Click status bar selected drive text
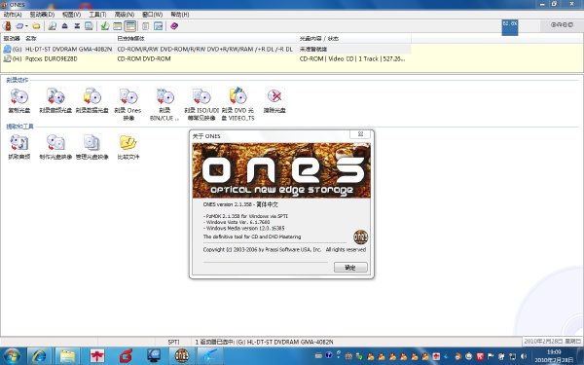 click(x=264, y=342)
